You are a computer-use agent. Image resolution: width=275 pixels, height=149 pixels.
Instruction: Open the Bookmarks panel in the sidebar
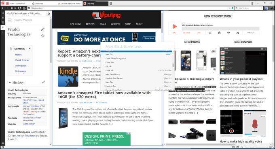tap(3, 13)
